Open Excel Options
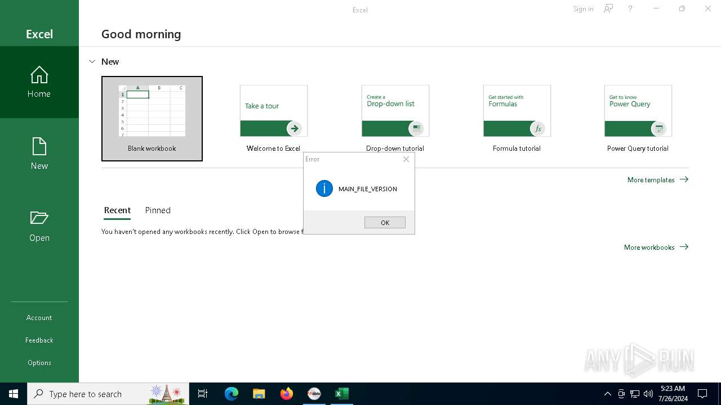The height and width of the screenshot is (405, 721). pyautogui.click(x=39, y=363)
